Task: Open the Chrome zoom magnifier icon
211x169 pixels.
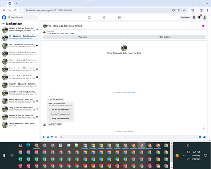Action: [x=179, y=11]
